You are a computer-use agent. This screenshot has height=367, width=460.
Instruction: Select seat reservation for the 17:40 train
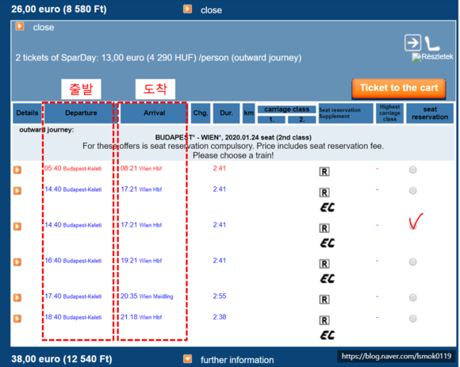pos(412,297)
